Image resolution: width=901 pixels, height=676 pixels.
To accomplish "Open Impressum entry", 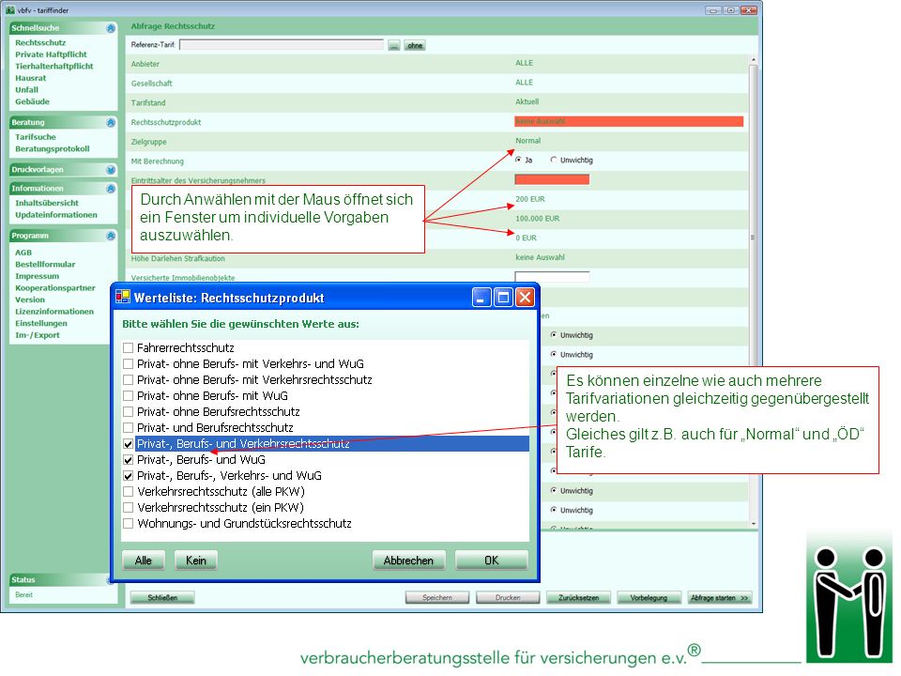I will [37, 276].
